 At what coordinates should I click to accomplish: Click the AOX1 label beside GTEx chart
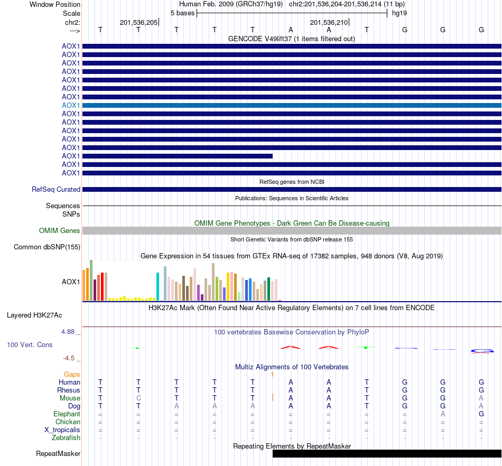point(71,282)
